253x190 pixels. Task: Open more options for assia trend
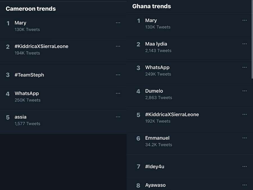[x=118, y=117]
